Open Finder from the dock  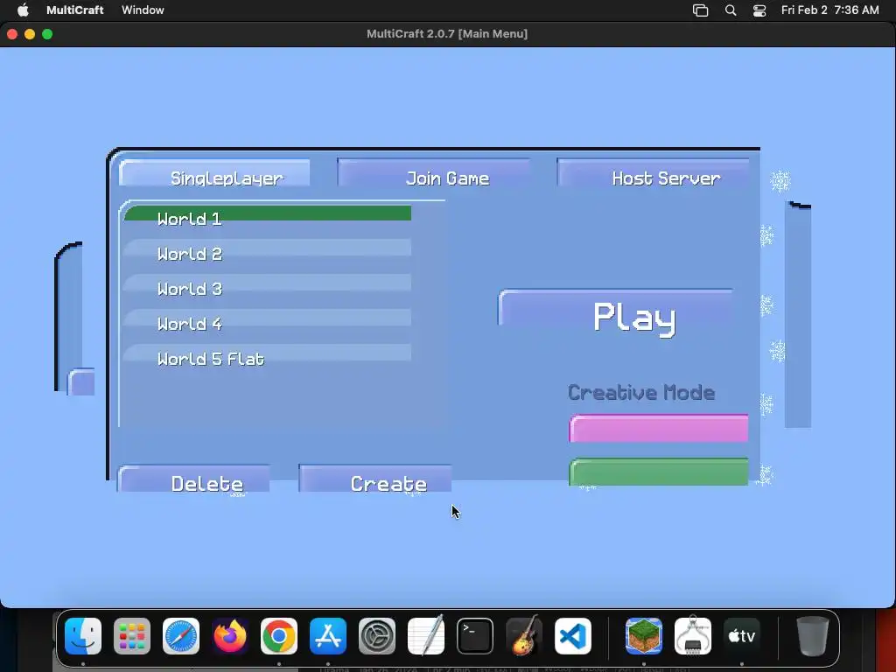click(83, 636)
